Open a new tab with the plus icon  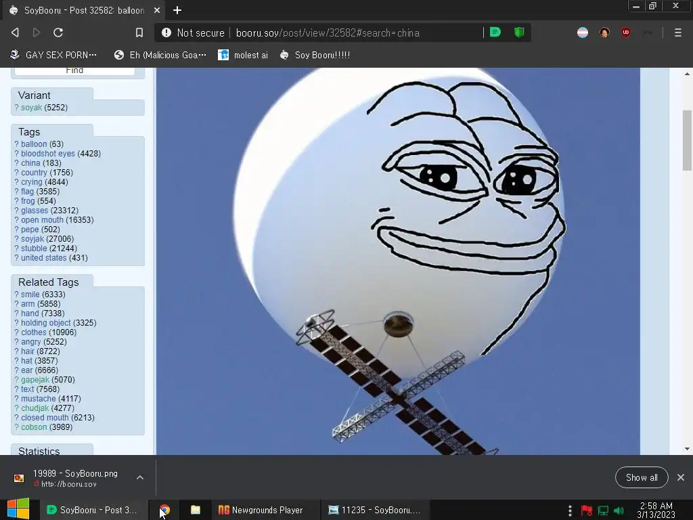coord(177,10)
